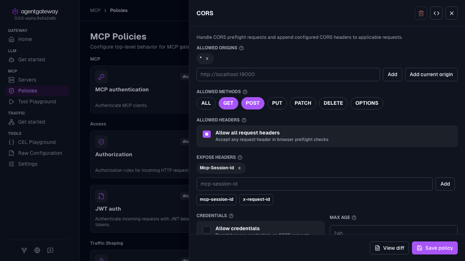Click the globe icon at sidebar bottom
This screenshot has width=465, height=261.
(x=37, y=250)
